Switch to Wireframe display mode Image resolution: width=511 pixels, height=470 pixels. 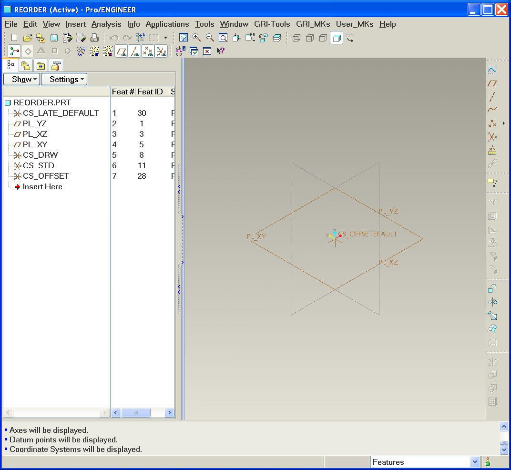[296, 38]
